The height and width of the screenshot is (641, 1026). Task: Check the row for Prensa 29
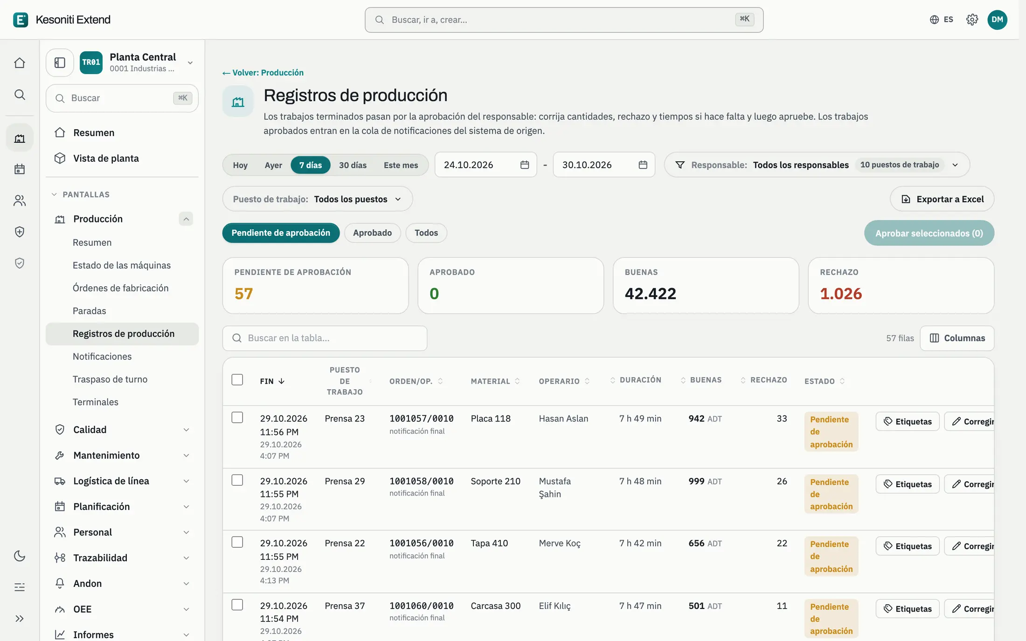pyautogui.click(x=237, y=480)
